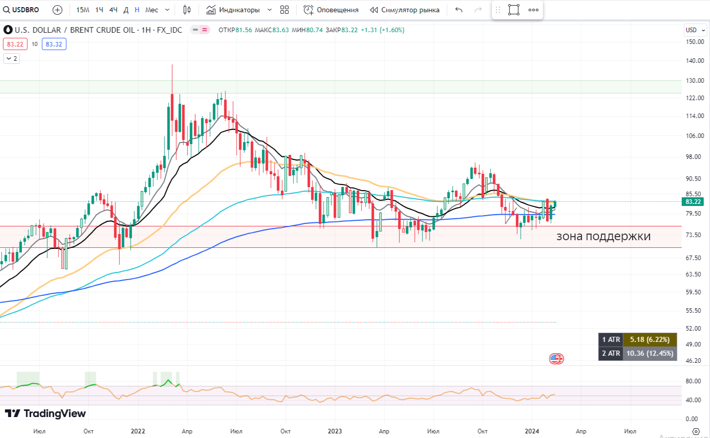Select the Д daily timeframe

point(126,10)
